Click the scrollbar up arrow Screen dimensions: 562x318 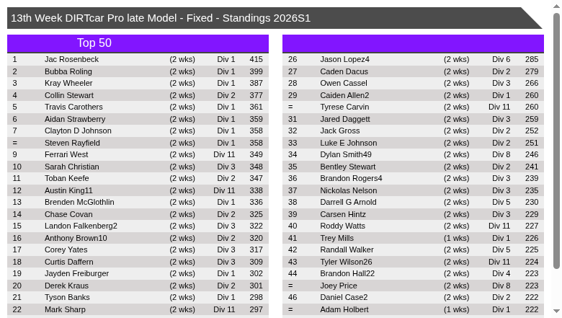point(556,6)
